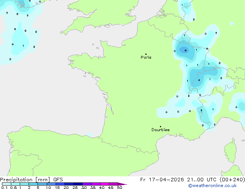
Task: Select the 10–15 mm legend swatch
Action: point(51,184)
